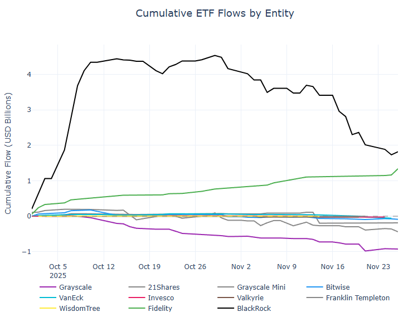Click the pink Invesco legend line swatch
Viewport: 413px width, 317px height.
(137, 298)
